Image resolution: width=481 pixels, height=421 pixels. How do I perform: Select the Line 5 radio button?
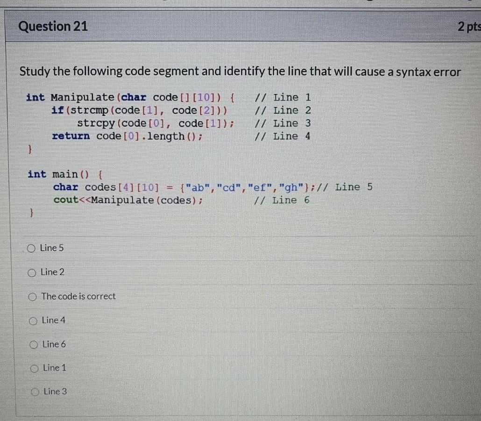click(x=31, y=248)
